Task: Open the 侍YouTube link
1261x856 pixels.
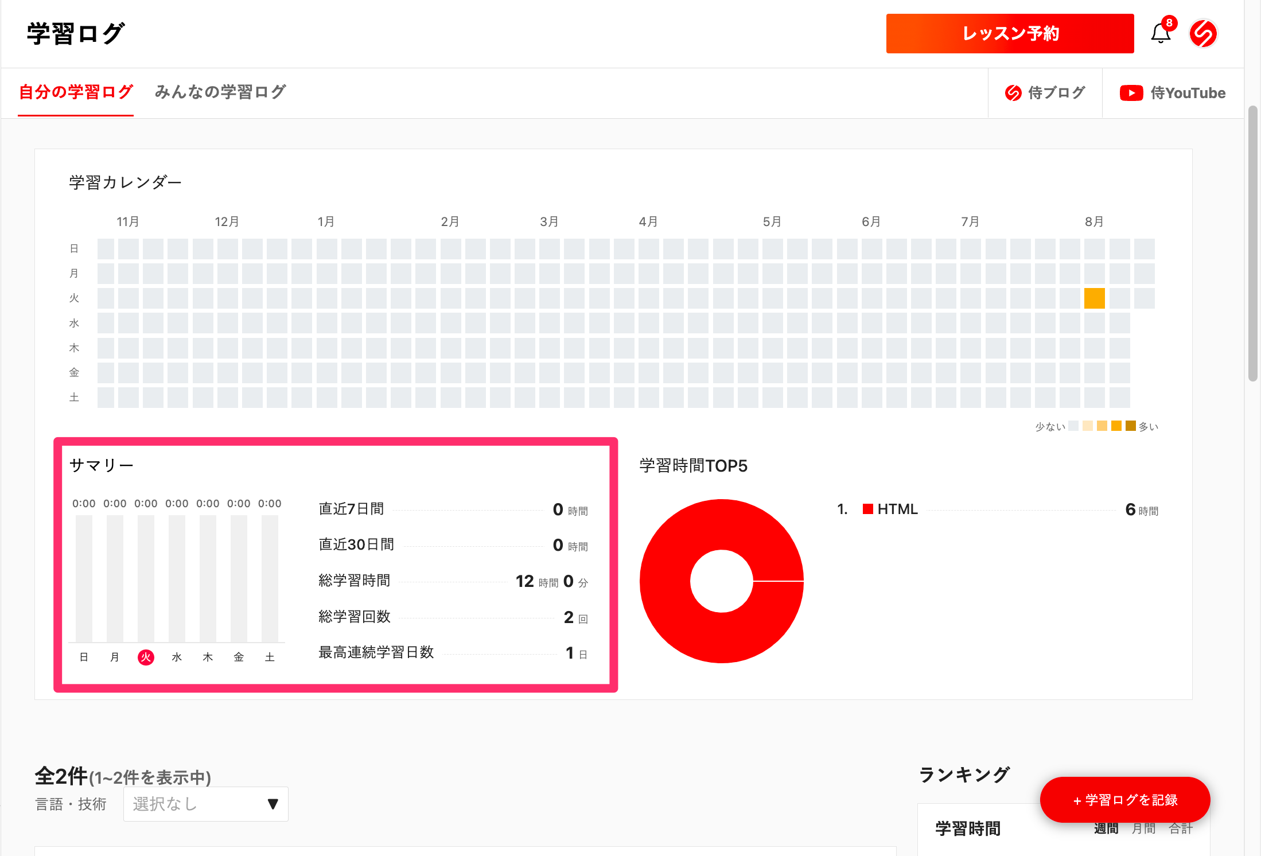Action: (1188, 93)
